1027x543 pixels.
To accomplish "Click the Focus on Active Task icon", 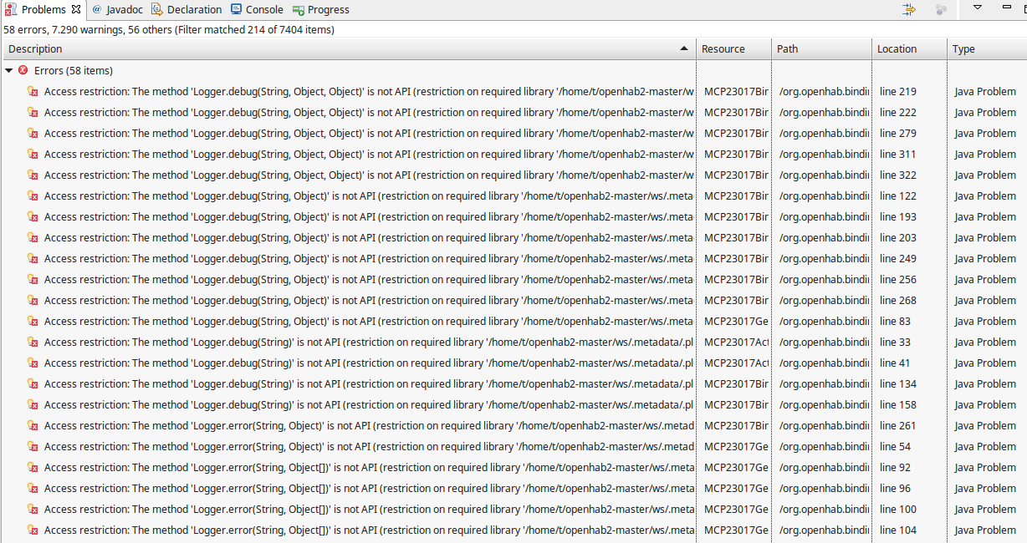I will pyautogui.click(x=941, y=9).
